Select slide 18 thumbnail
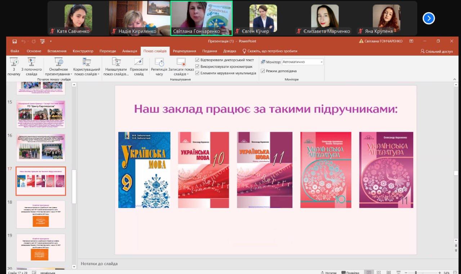Viewport: 461px width, 274px height. [41, 214]
